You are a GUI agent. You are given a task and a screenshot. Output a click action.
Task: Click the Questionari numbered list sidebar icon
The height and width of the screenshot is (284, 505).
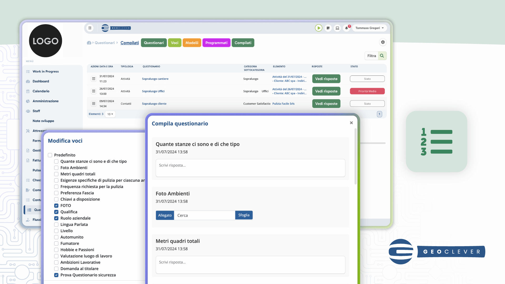pyautogui.click(x=29, y=210)
